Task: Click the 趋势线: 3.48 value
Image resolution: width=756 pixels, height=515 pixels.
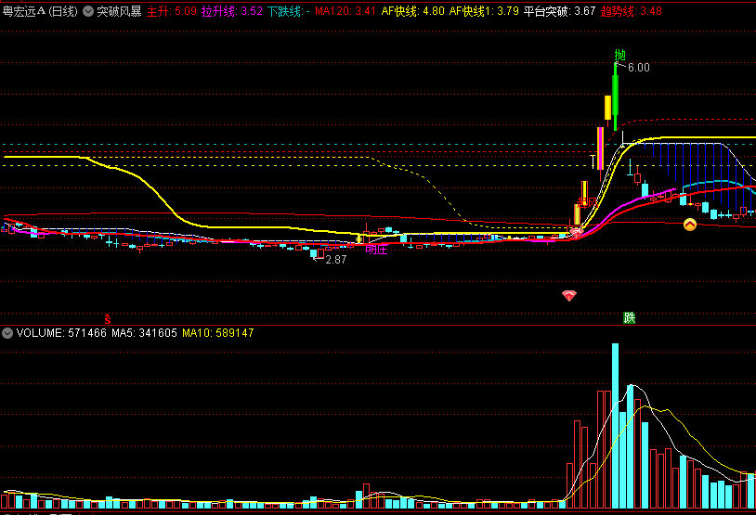Action: [632, 11]
